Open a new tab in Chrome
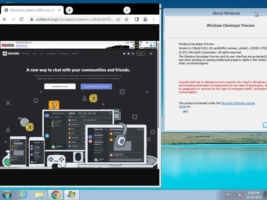This screenshot has width=267, height=200. 69,10
